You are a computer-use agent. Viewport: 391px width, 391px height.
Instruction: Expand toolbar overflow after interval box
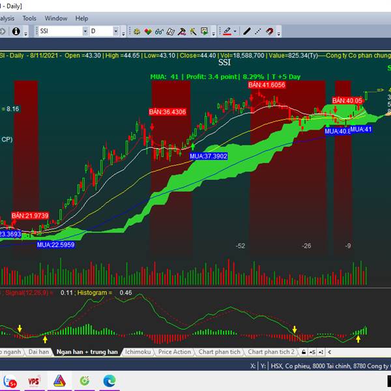click(123, 33)
